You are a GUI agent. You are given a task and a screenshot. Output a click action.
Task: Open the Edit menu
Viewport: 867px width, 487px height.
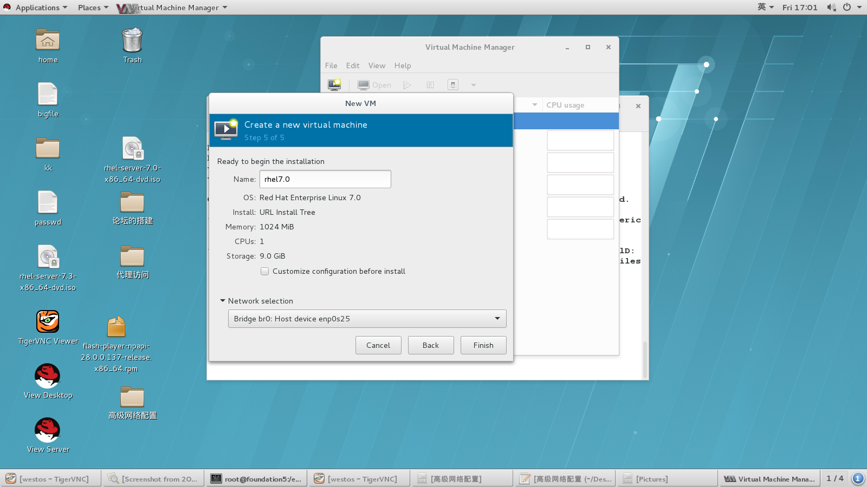point(353,65)
